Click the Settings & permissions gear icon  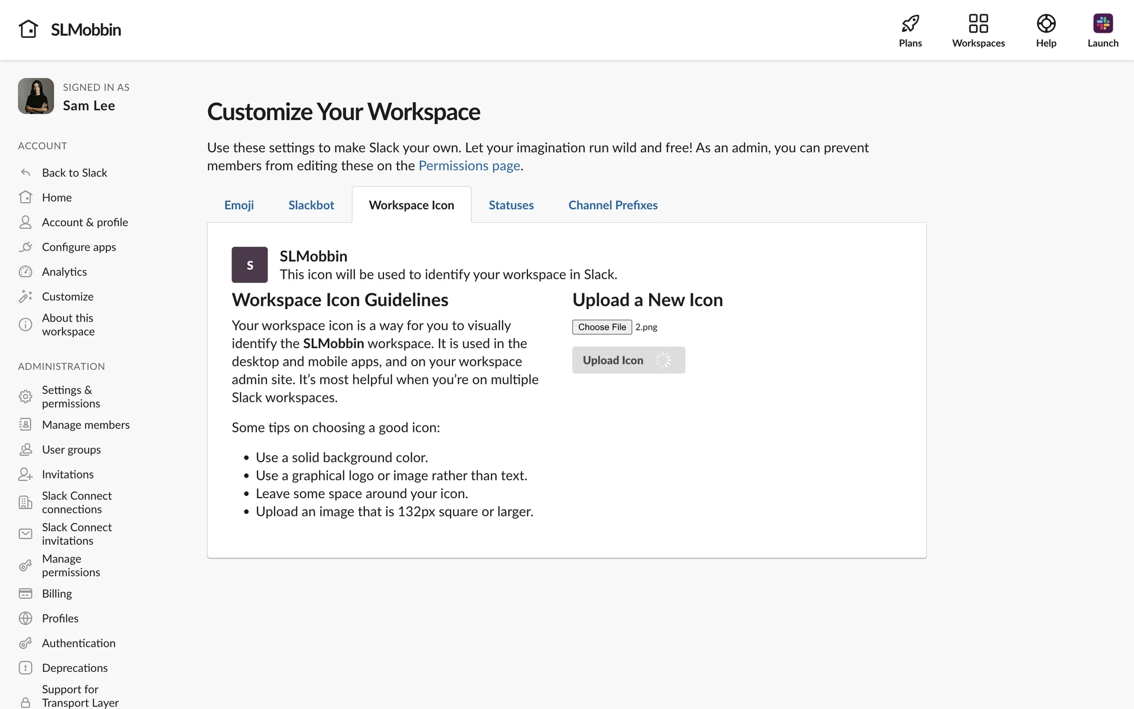[x=25, y=396]
